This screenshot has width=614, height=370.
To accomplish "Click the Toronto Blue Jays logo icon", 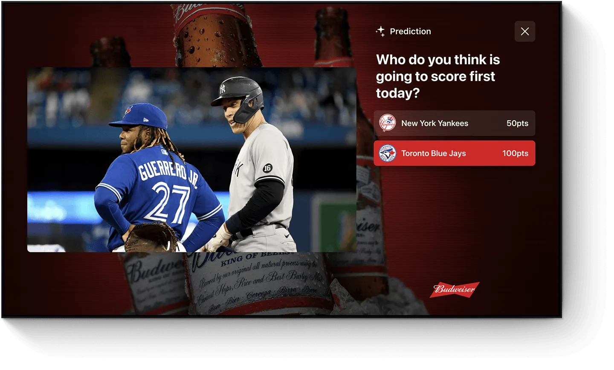I will tap(388, 153).
